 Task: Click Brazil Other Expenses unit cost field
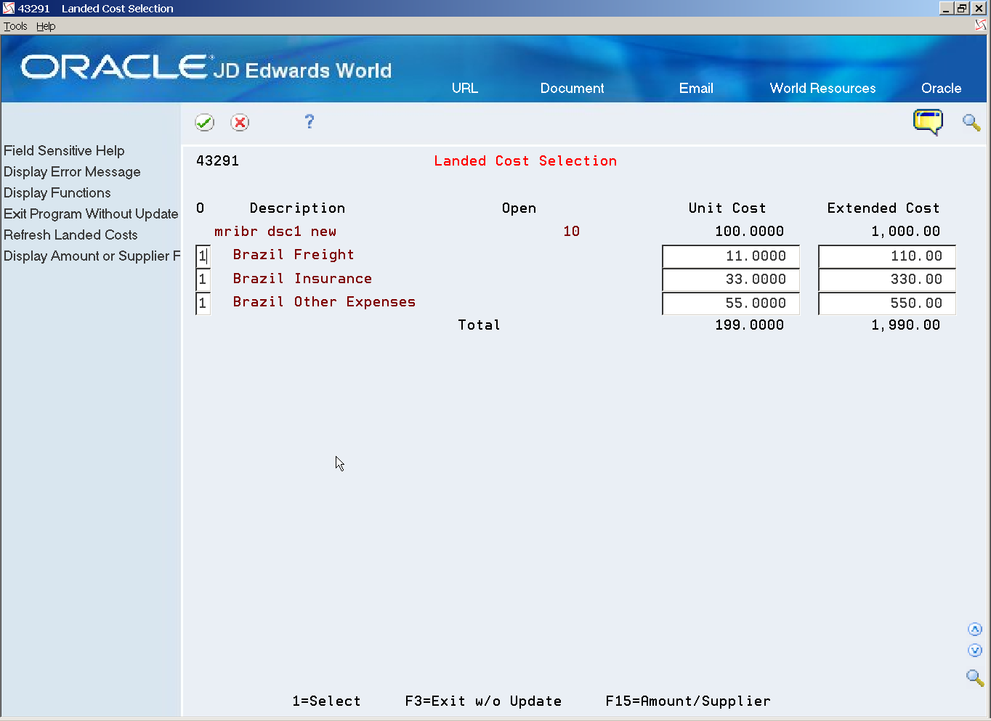(x=731, y=304)
